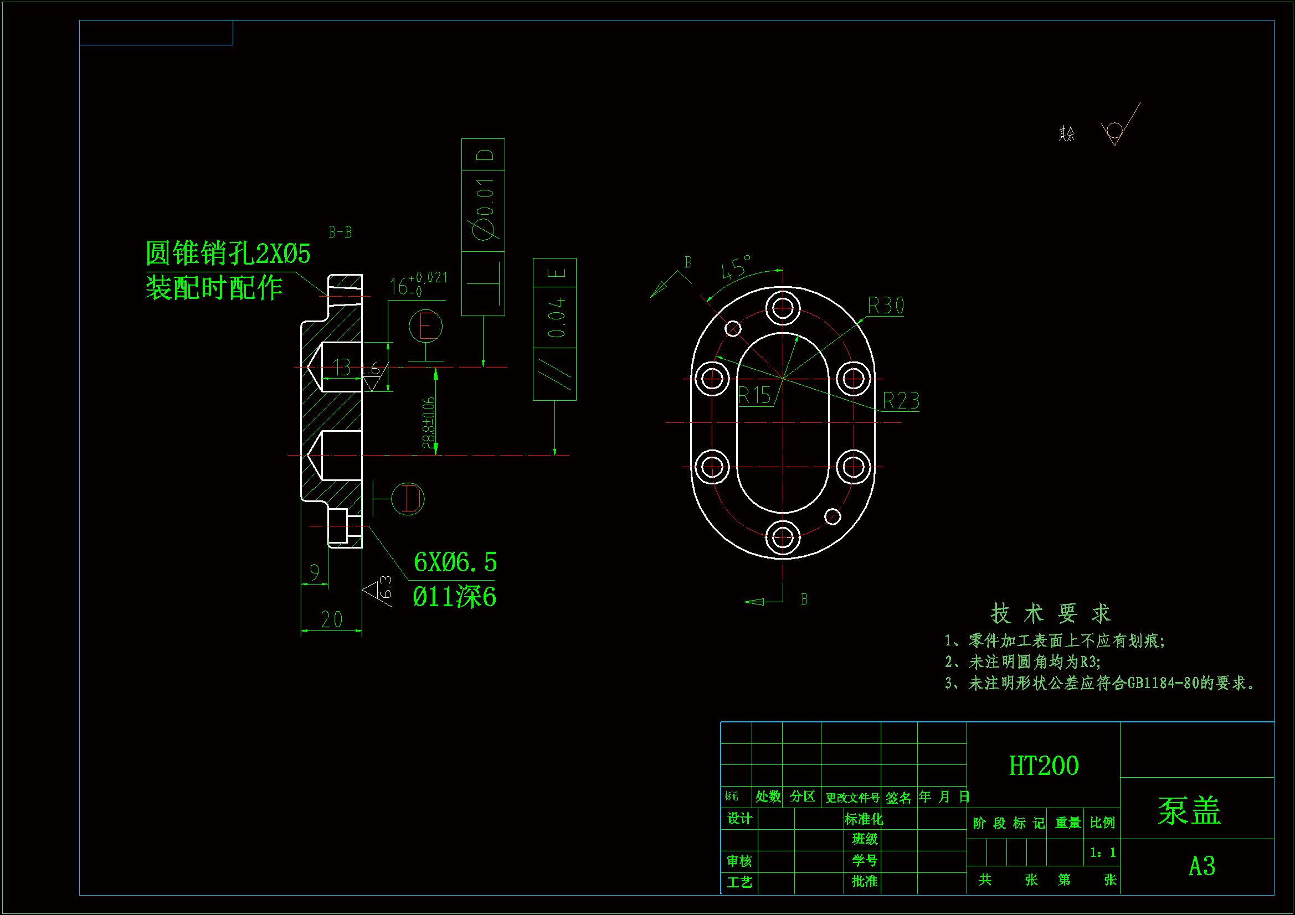Select the 1.6 roughness triangle symbol

tap(372, 382)
